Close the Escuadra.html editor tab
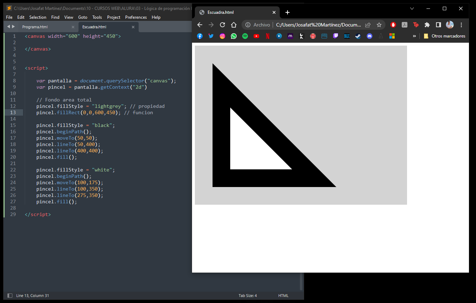Image resolution: width=476 pixels, height=303 pixels. [x=133, y=27]
